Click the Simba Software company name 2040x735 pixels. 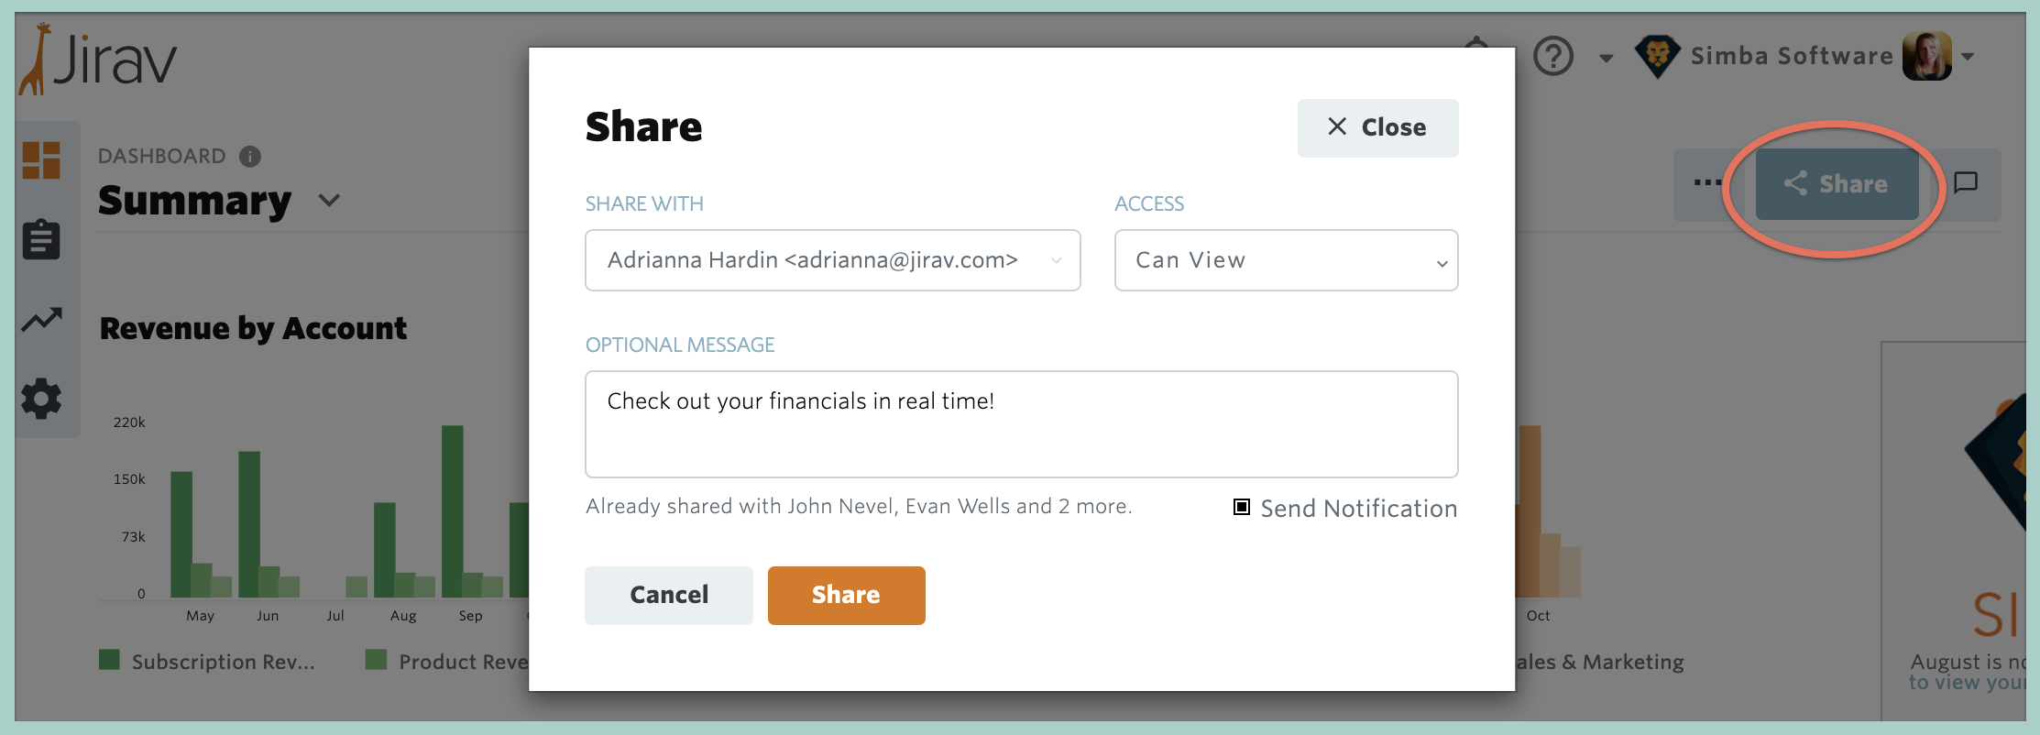click(x=1792, y=57)
